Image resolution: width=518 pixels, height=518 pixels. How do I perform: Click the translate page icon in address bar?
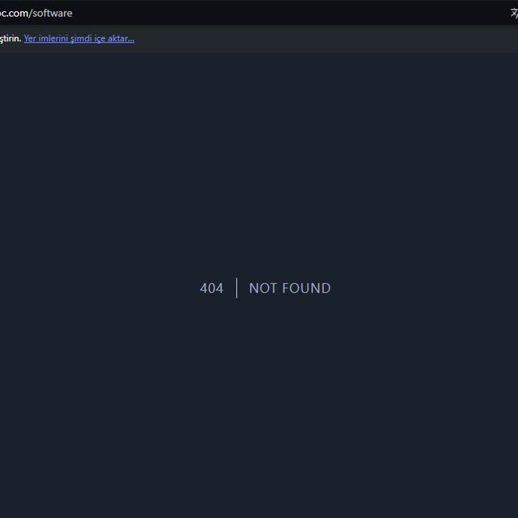[x=514, y=13]
